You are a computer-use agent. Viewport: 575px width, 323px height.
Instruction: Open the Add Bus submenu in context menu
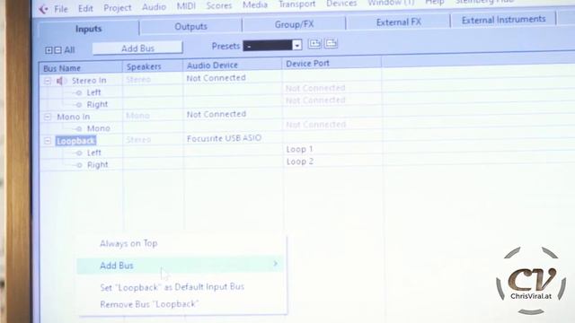tap(180, 266)
